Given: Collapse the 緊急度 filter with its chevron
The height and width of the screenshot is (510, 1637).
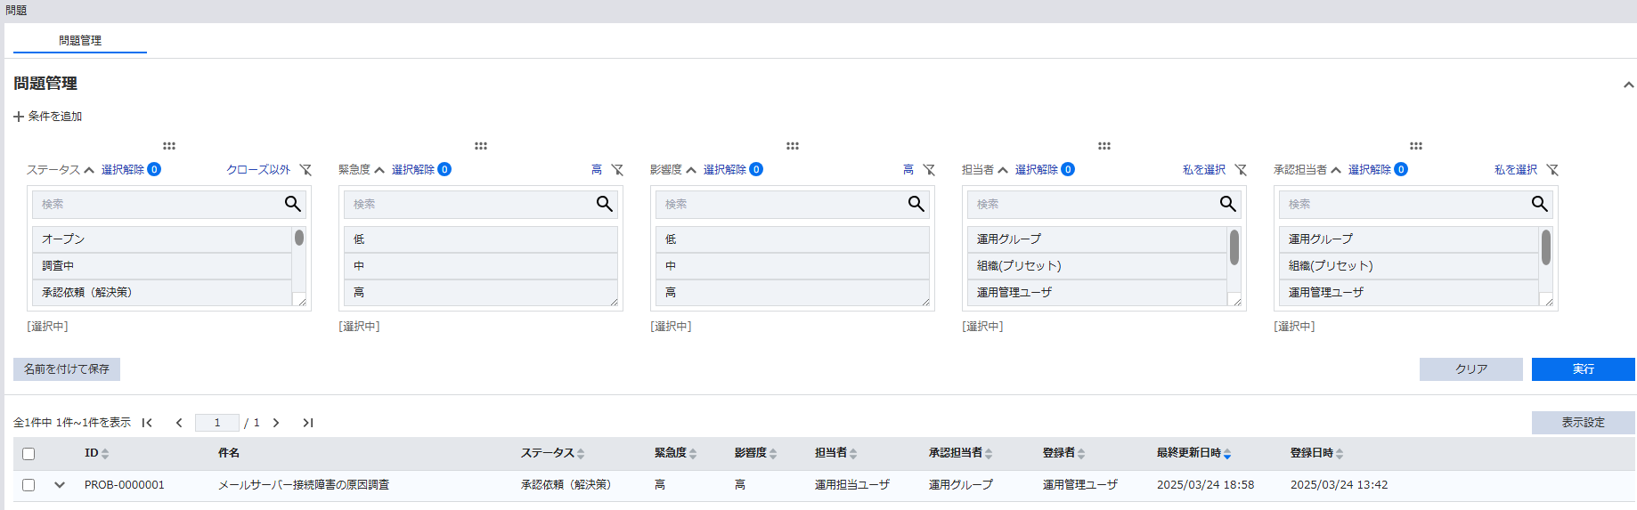Looking at the screenshot, I should click(x=379, y=170).
